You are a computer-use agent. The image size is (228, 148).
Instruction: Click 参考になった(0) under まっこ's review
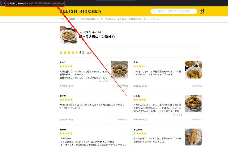pos(66,86)
